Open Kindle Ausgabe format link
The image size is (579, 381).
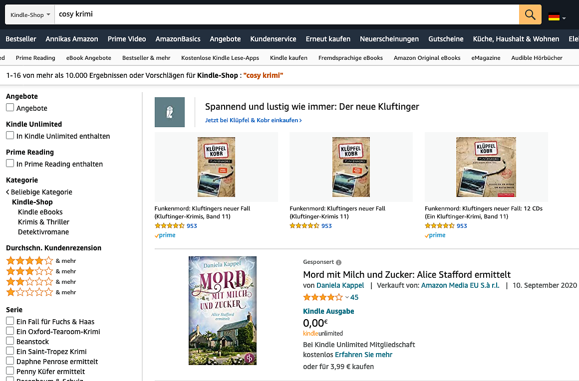(x=328, y=311)
